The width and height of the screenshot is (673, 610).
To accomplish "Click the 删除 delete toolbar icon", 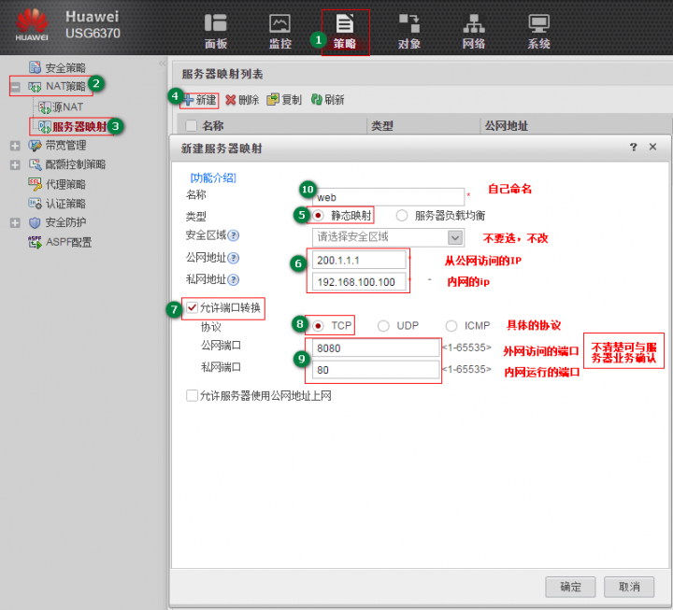I will [x=231, y=99].
